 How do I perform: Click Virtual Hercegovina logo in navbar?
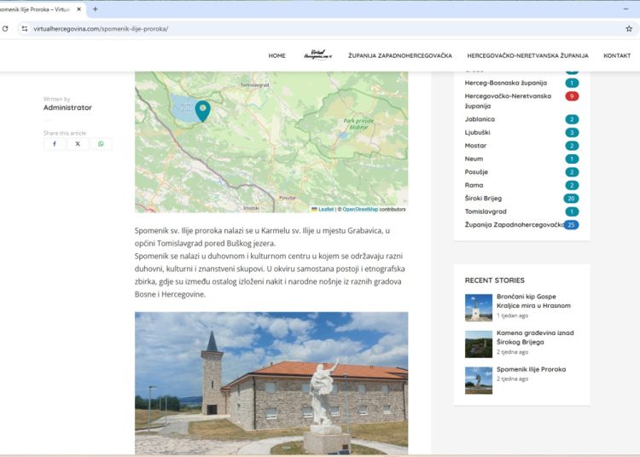317,55
